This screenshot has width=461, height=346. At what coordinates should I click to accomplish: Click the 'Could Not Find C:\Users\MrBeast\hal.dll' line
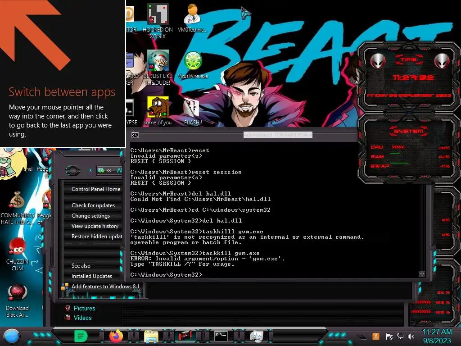tap(200, 199)
